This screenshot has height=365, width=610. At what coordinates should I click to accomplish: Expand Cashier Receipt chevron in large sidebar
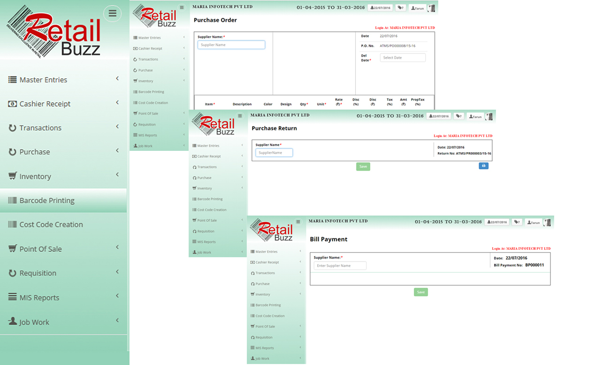(x=117, y=102)
